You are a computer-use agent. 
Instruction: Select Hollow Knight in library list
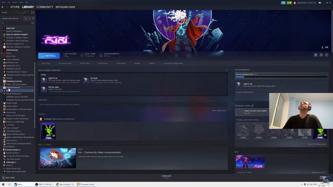click(x=11, y=103)
